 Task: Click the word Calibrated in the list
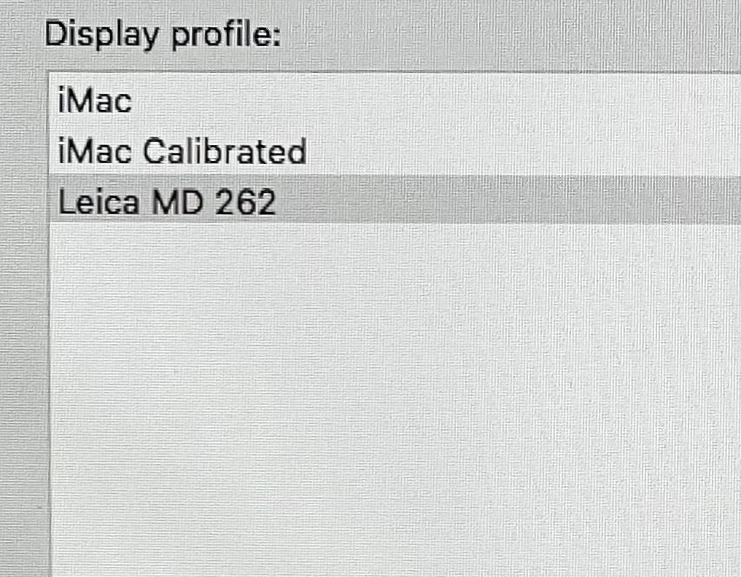pyautogui.click(x=223, y=152)
